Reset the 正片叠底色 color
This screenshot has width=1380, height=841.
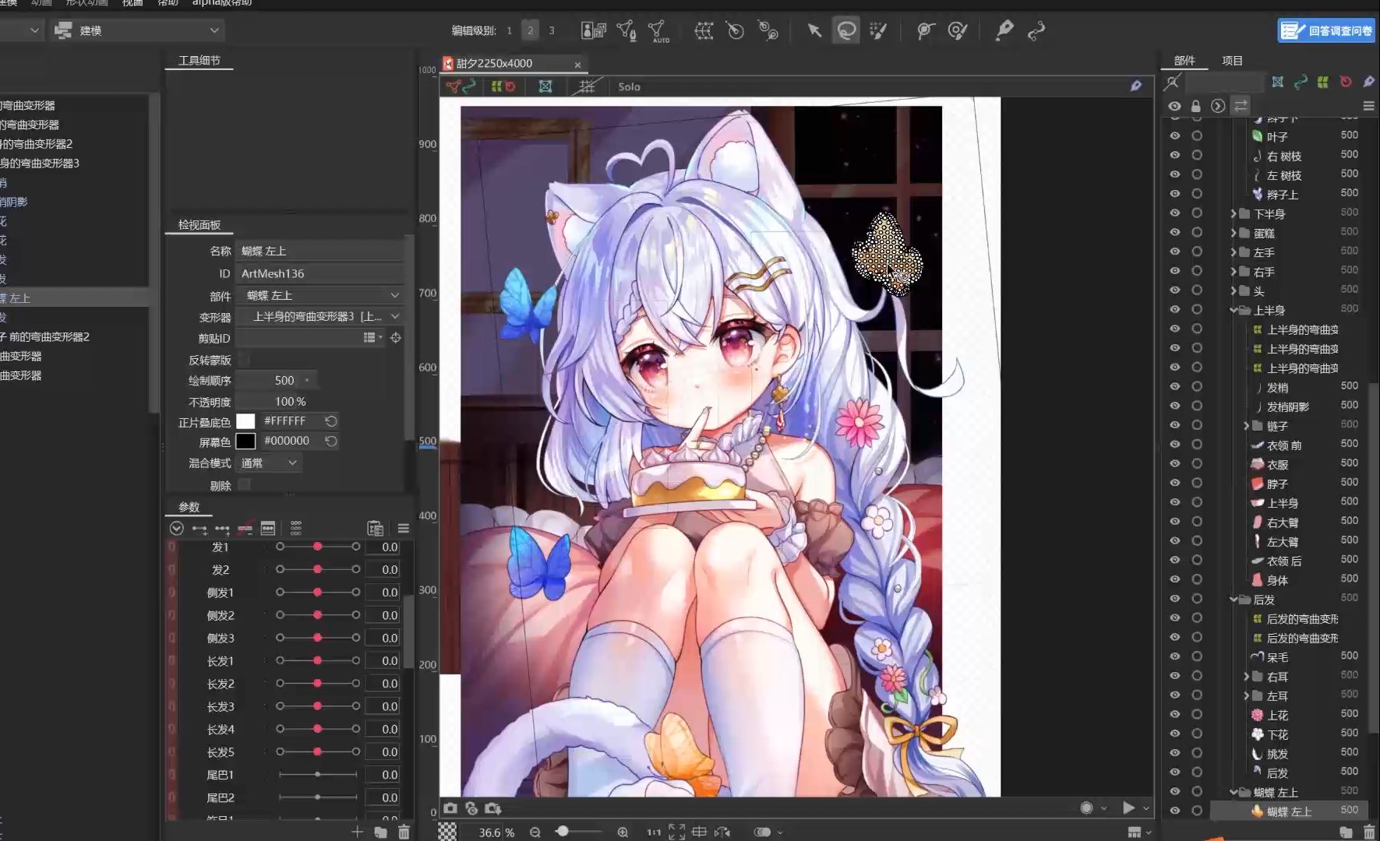pyautogui.click(x=331, y=420)
